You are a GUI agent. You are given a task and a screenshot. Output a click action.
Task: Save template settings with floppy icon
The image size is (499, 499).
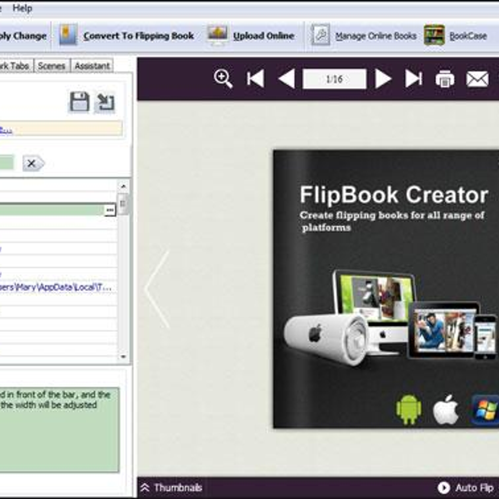tap(79, 102)
